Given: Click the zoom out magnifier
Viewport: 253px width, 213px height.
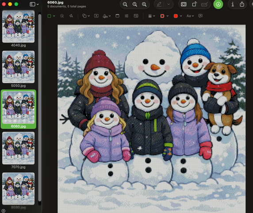Looking at the screenshot, I should point(125,4).
